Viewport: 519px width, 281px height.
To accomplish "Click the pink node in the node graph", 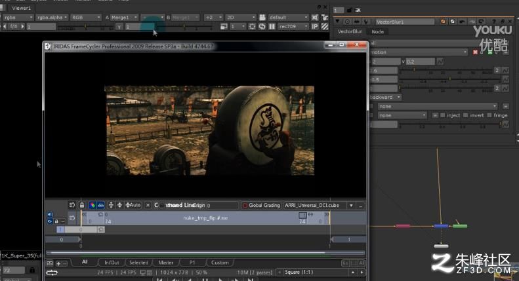I will pos(403,226).
